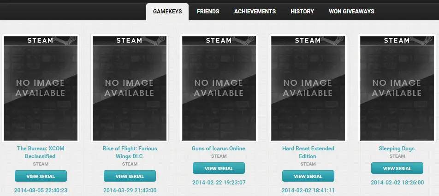
Task: Click the Guns of Icarus Online cover thumbnail
Action: pyautogui.click(x=219, y=88)
